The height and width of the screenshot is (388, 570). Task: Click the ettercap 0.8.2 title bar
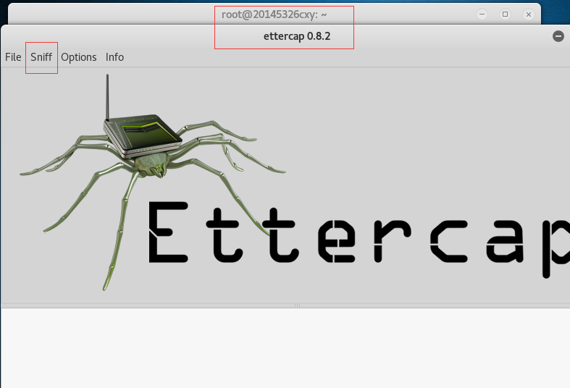tap(297, 36)
